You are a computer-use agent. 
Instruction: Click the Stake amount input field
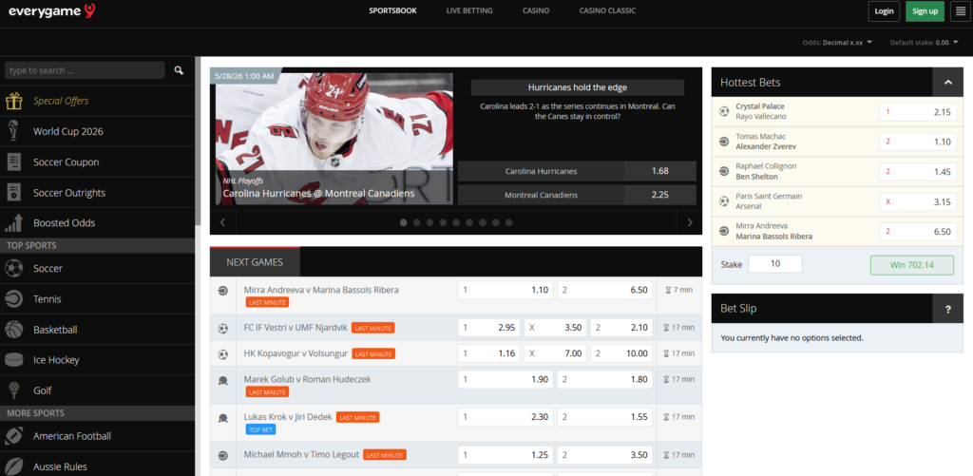pos(775,264)
